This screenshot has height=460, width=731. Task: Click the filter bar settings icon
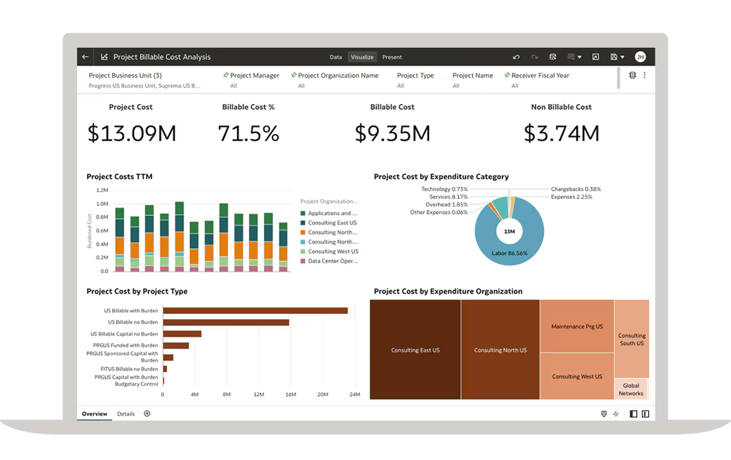632,75
